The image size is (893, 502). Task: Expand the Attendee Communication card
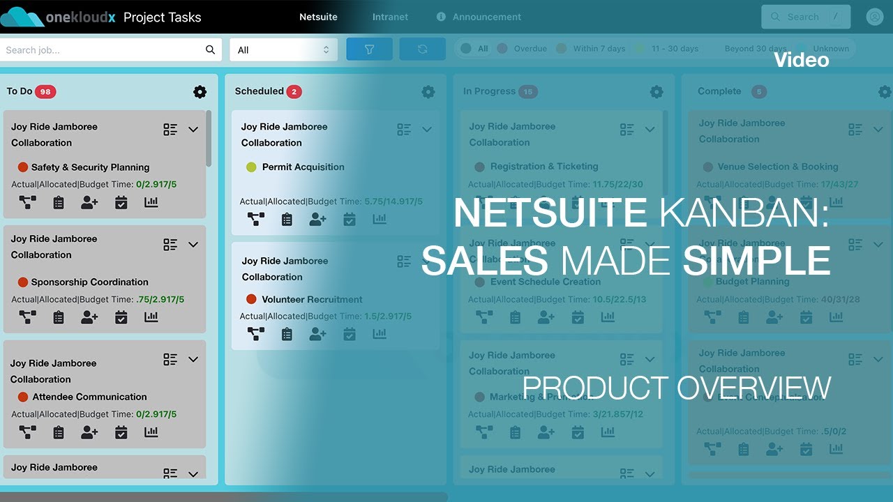pos(193,359)
